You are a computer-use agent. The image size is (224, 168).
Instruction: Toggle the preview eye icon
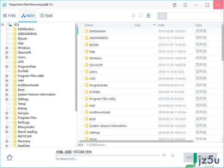(133, 16)
